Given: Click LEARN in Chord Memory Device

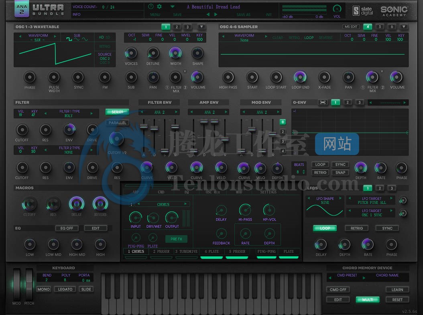Looking at the screenshot, I should [x=397, y=289].
